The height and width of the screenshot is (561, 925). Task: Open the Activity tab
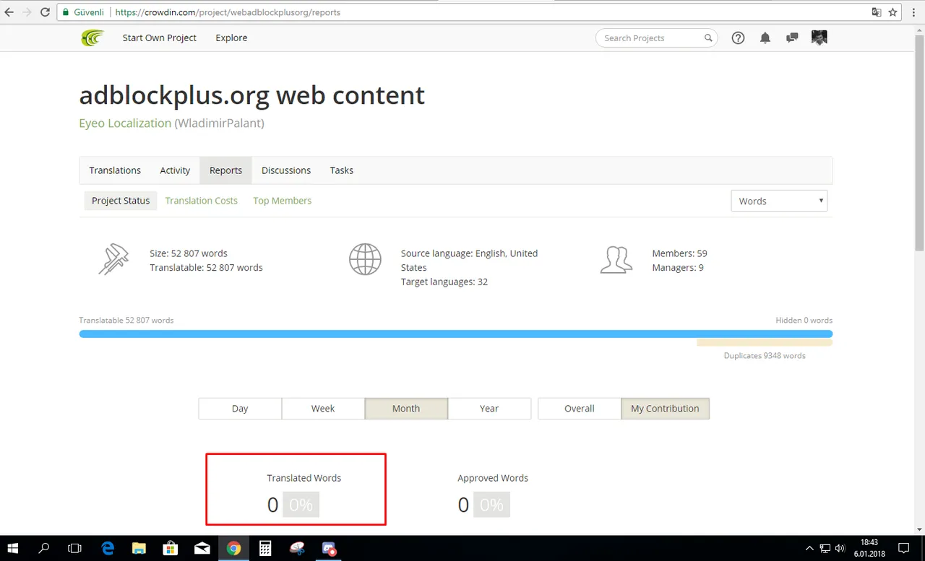175,170
